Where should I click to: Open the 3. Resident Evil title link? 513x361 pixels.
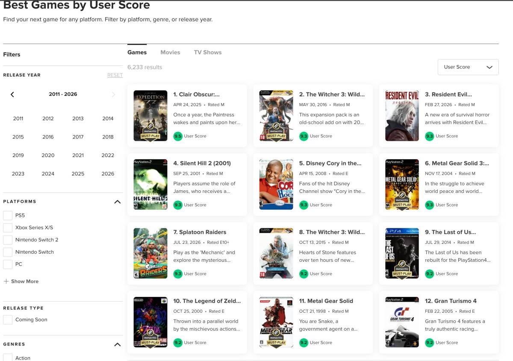448,95
